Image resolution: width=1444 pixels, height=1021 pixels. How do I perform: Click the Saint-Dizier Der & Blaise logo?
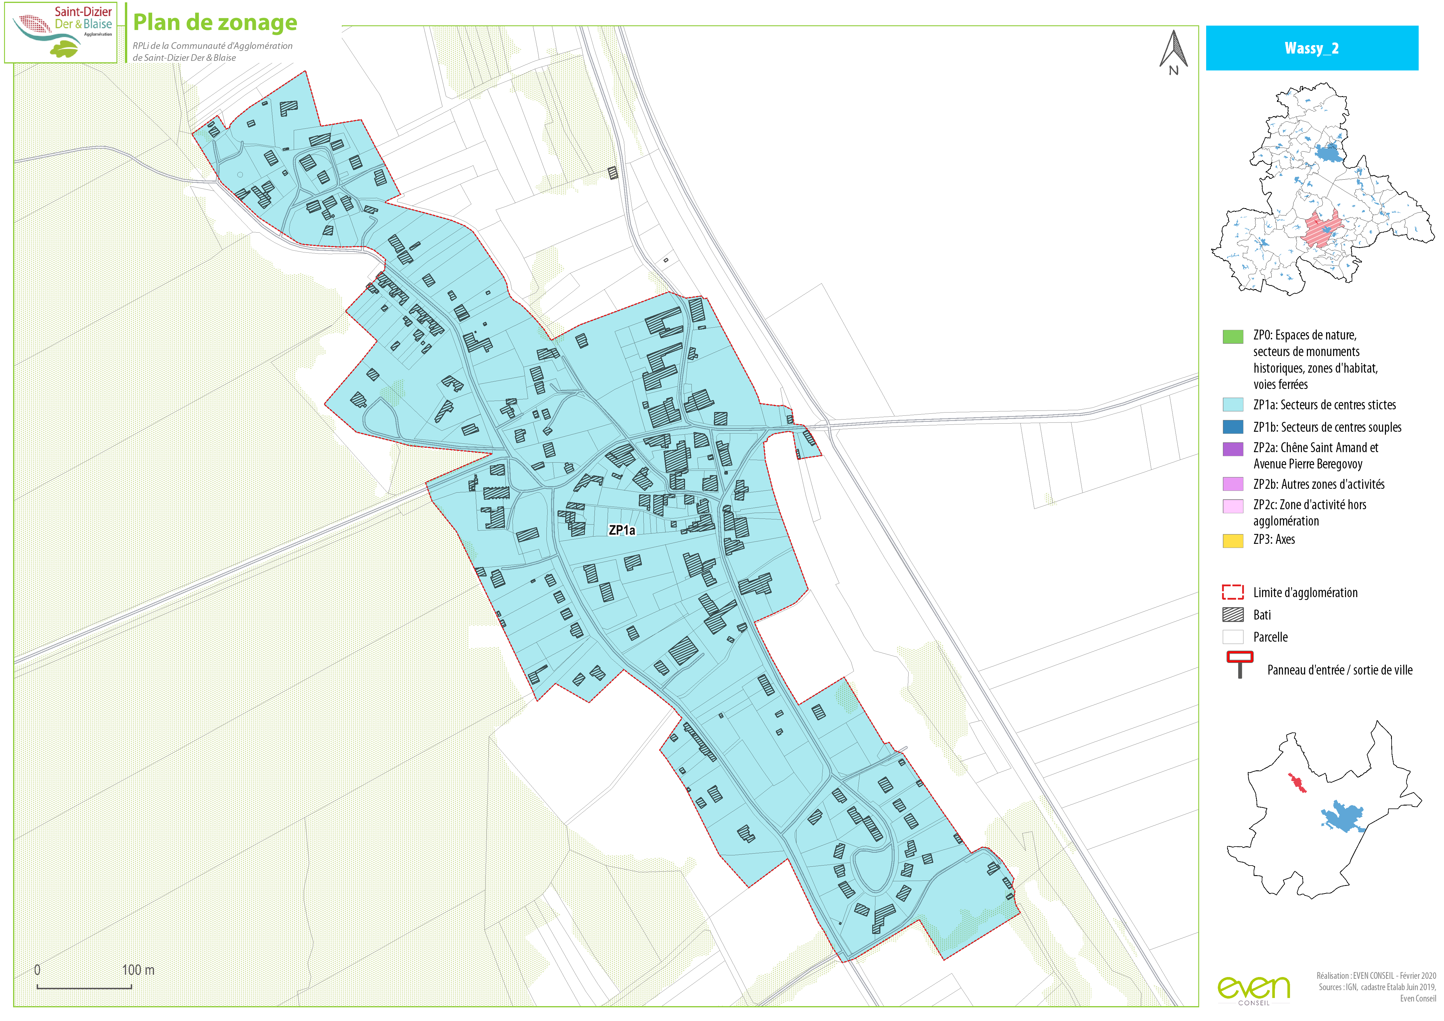pos(61,32)
